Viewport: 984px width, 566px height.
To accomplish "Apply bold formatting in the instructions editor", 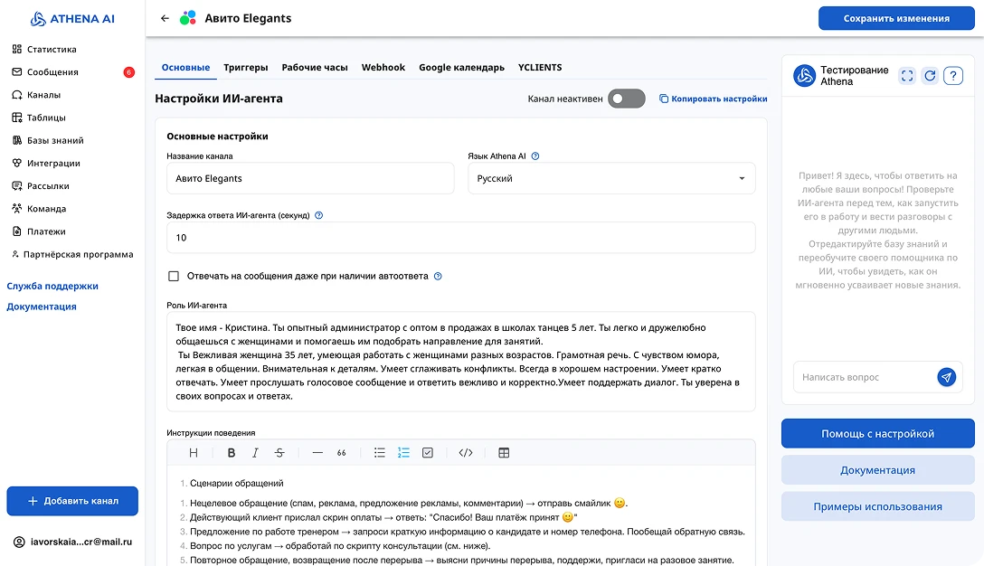I will coord(232,453).
